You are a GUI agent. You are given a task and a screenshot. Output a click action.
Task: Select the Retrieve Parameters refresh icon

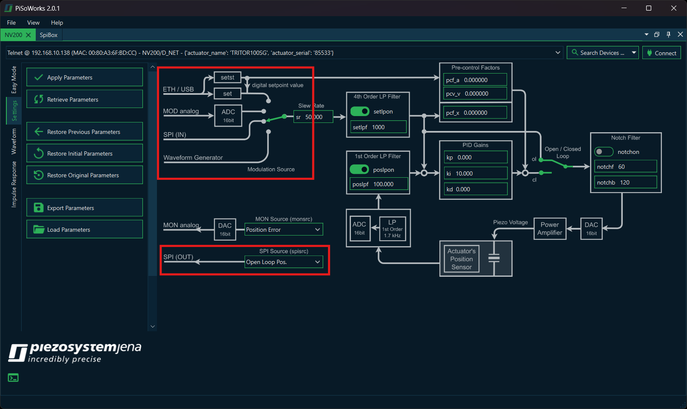38,99
